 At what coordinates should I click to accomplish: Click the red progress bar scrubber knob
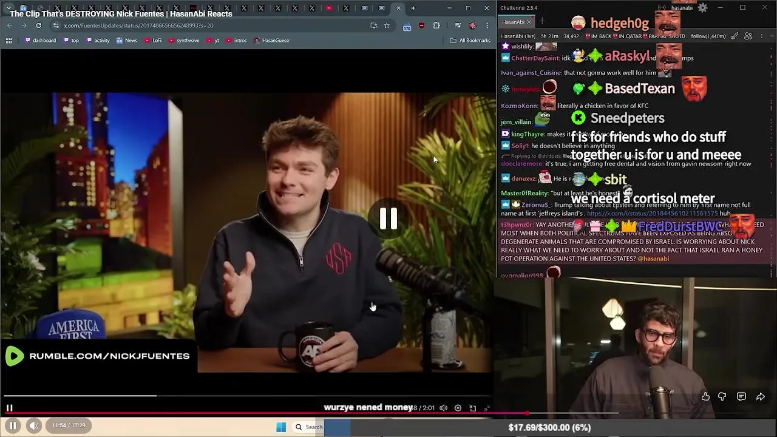click(x=528, y=413)
